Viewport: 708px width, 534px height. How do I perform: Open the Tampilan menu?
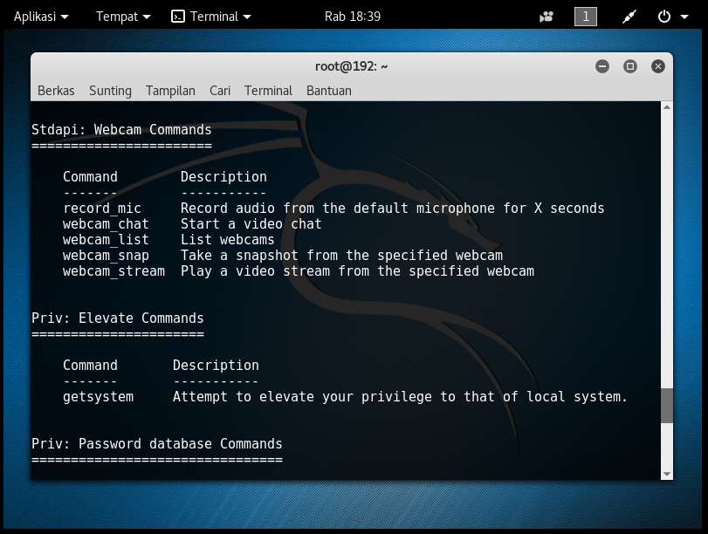click(170, 90)
